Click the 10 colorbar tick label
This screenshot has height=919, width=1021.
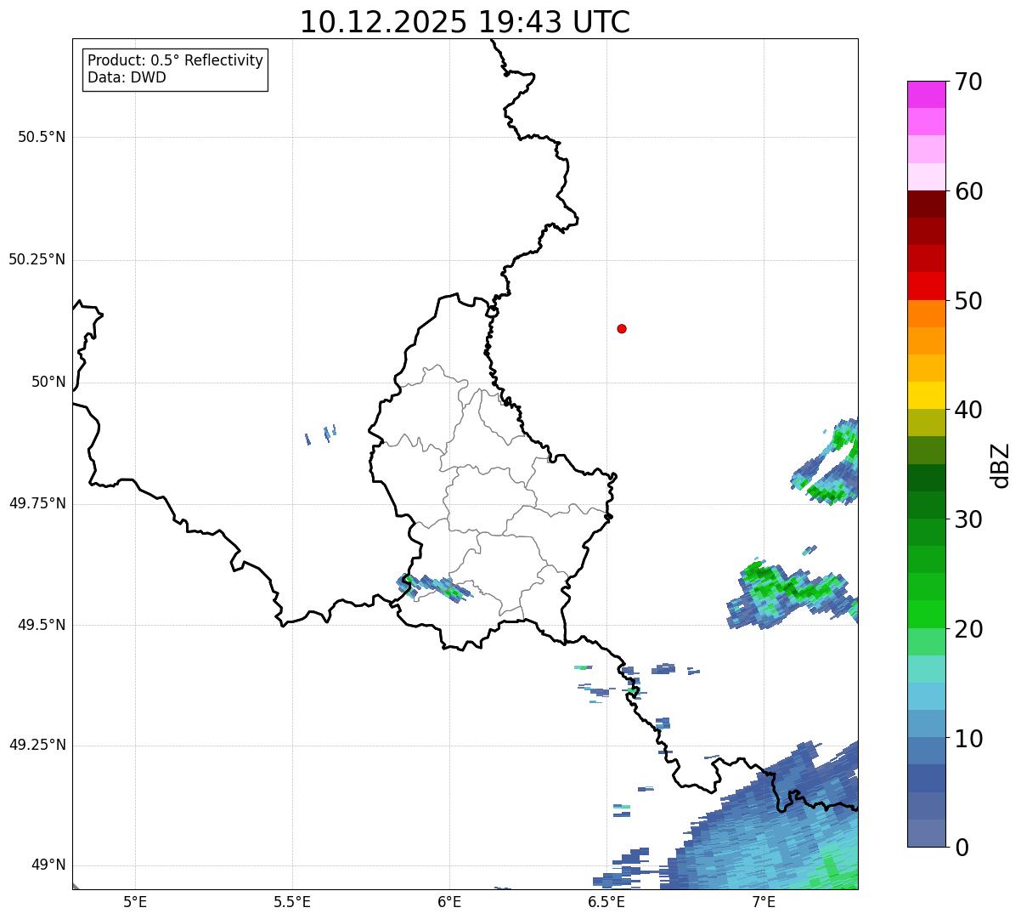[968, 739]
